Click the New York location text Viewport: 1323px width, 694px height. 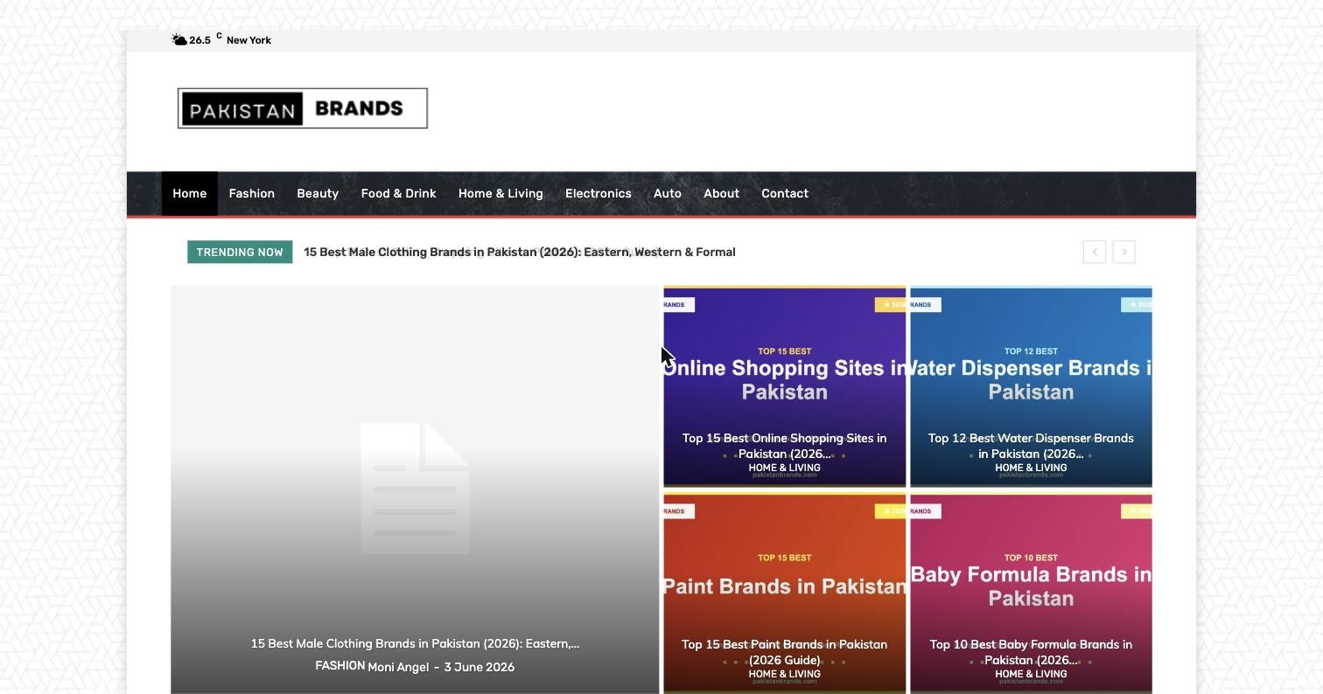(248, 40)
